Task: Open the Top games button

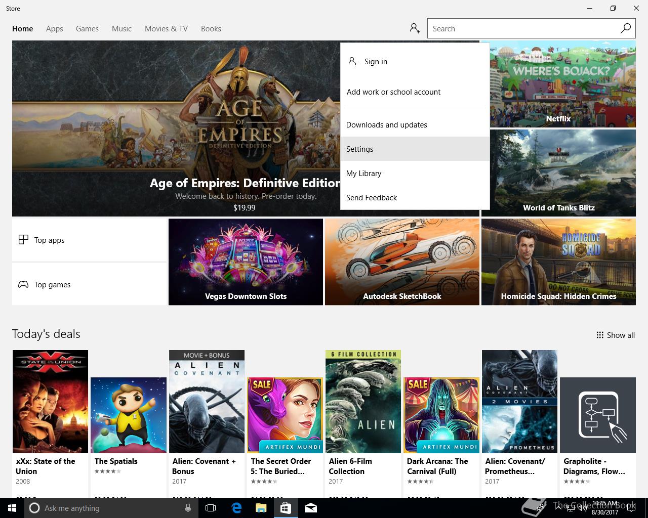Action: [89, 284]
